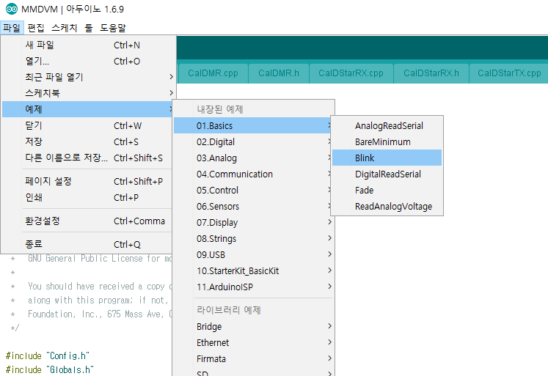Open the 파일 menu

(12, 28)
